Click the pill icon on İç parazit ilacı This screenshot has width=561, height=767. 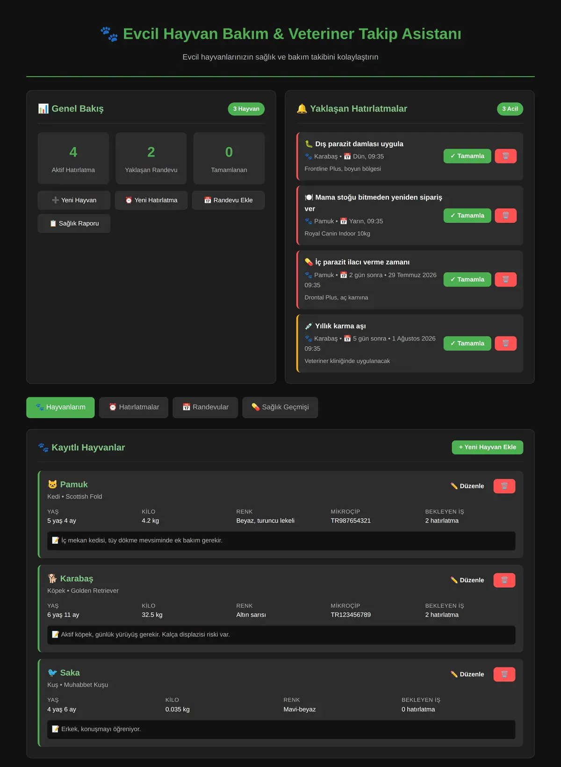[x=309, y=262]
